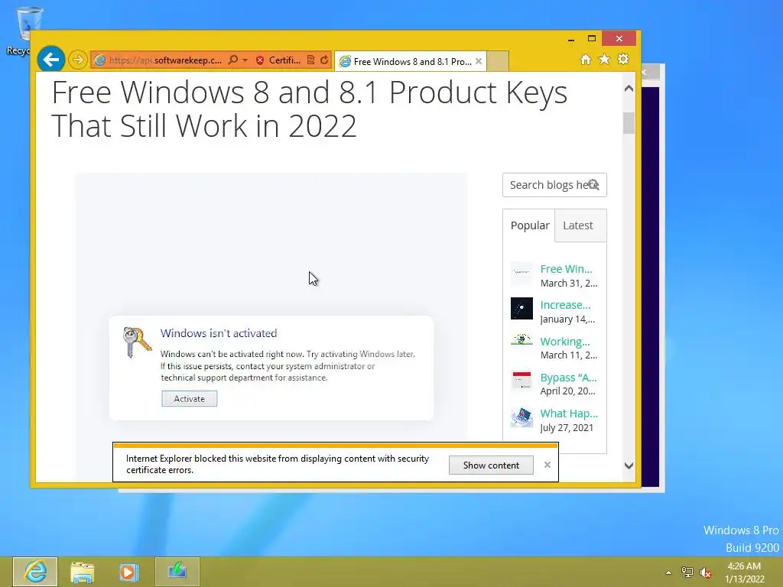Click the Search blogs here field
Image resolution: width=783 pixels, height=587 pixels.
coord(554,185)
